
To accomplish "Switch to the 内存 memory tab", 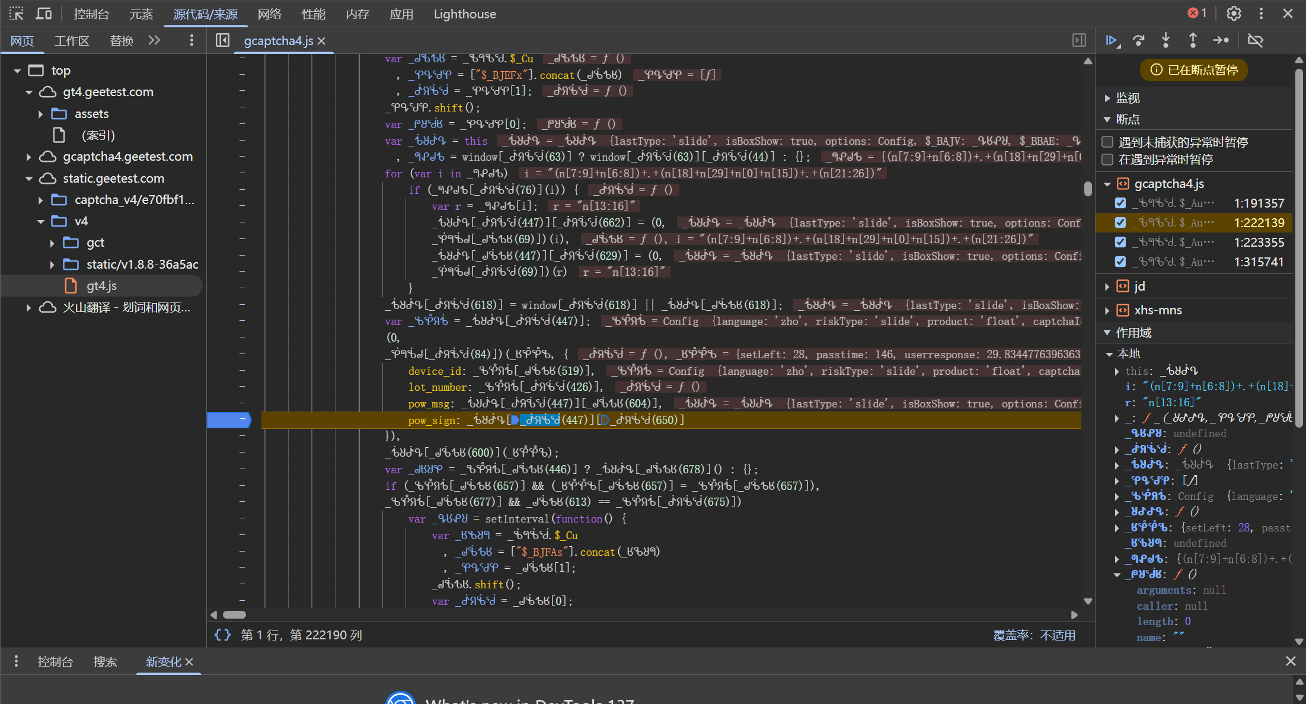I will point(357,14).
